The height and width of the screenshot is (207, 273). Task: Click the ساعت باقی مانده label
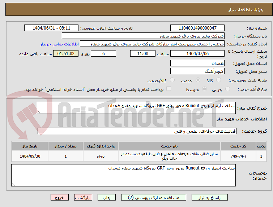(35, 54)
